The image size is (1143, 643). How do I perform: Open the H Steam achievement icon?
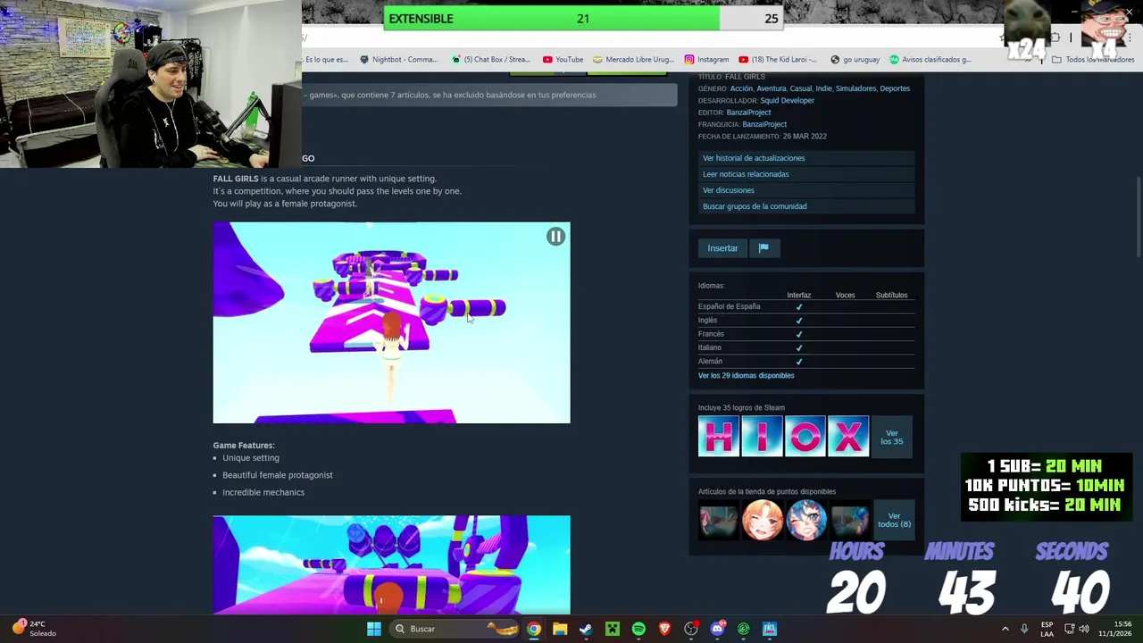(719, 436)
